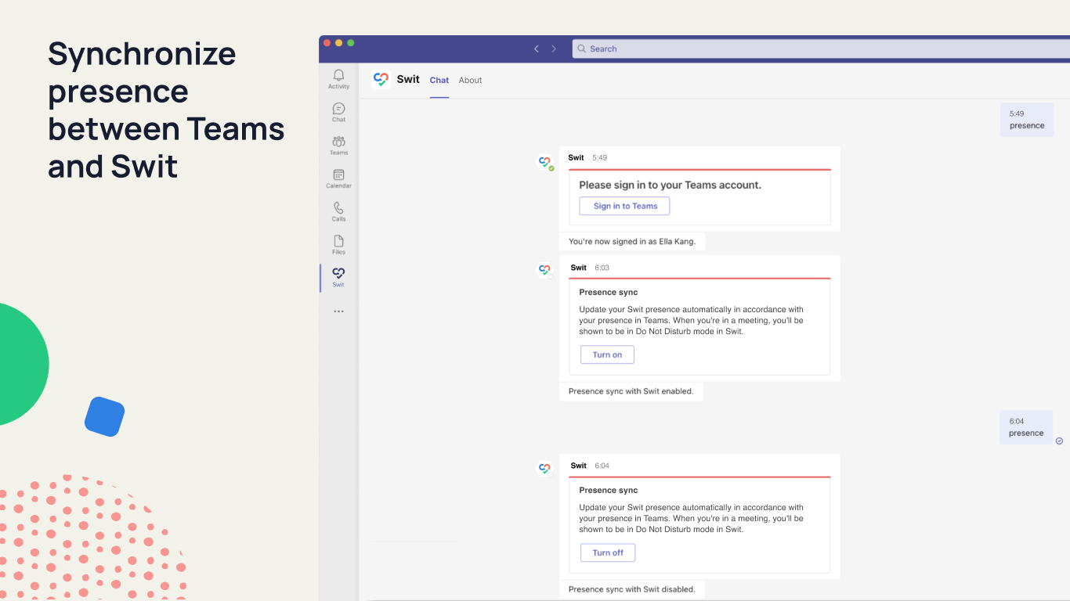The image size is (1070, 601).
Task: Click "Presence sync with Swit disabled." text
Action: tap(632, 589)
